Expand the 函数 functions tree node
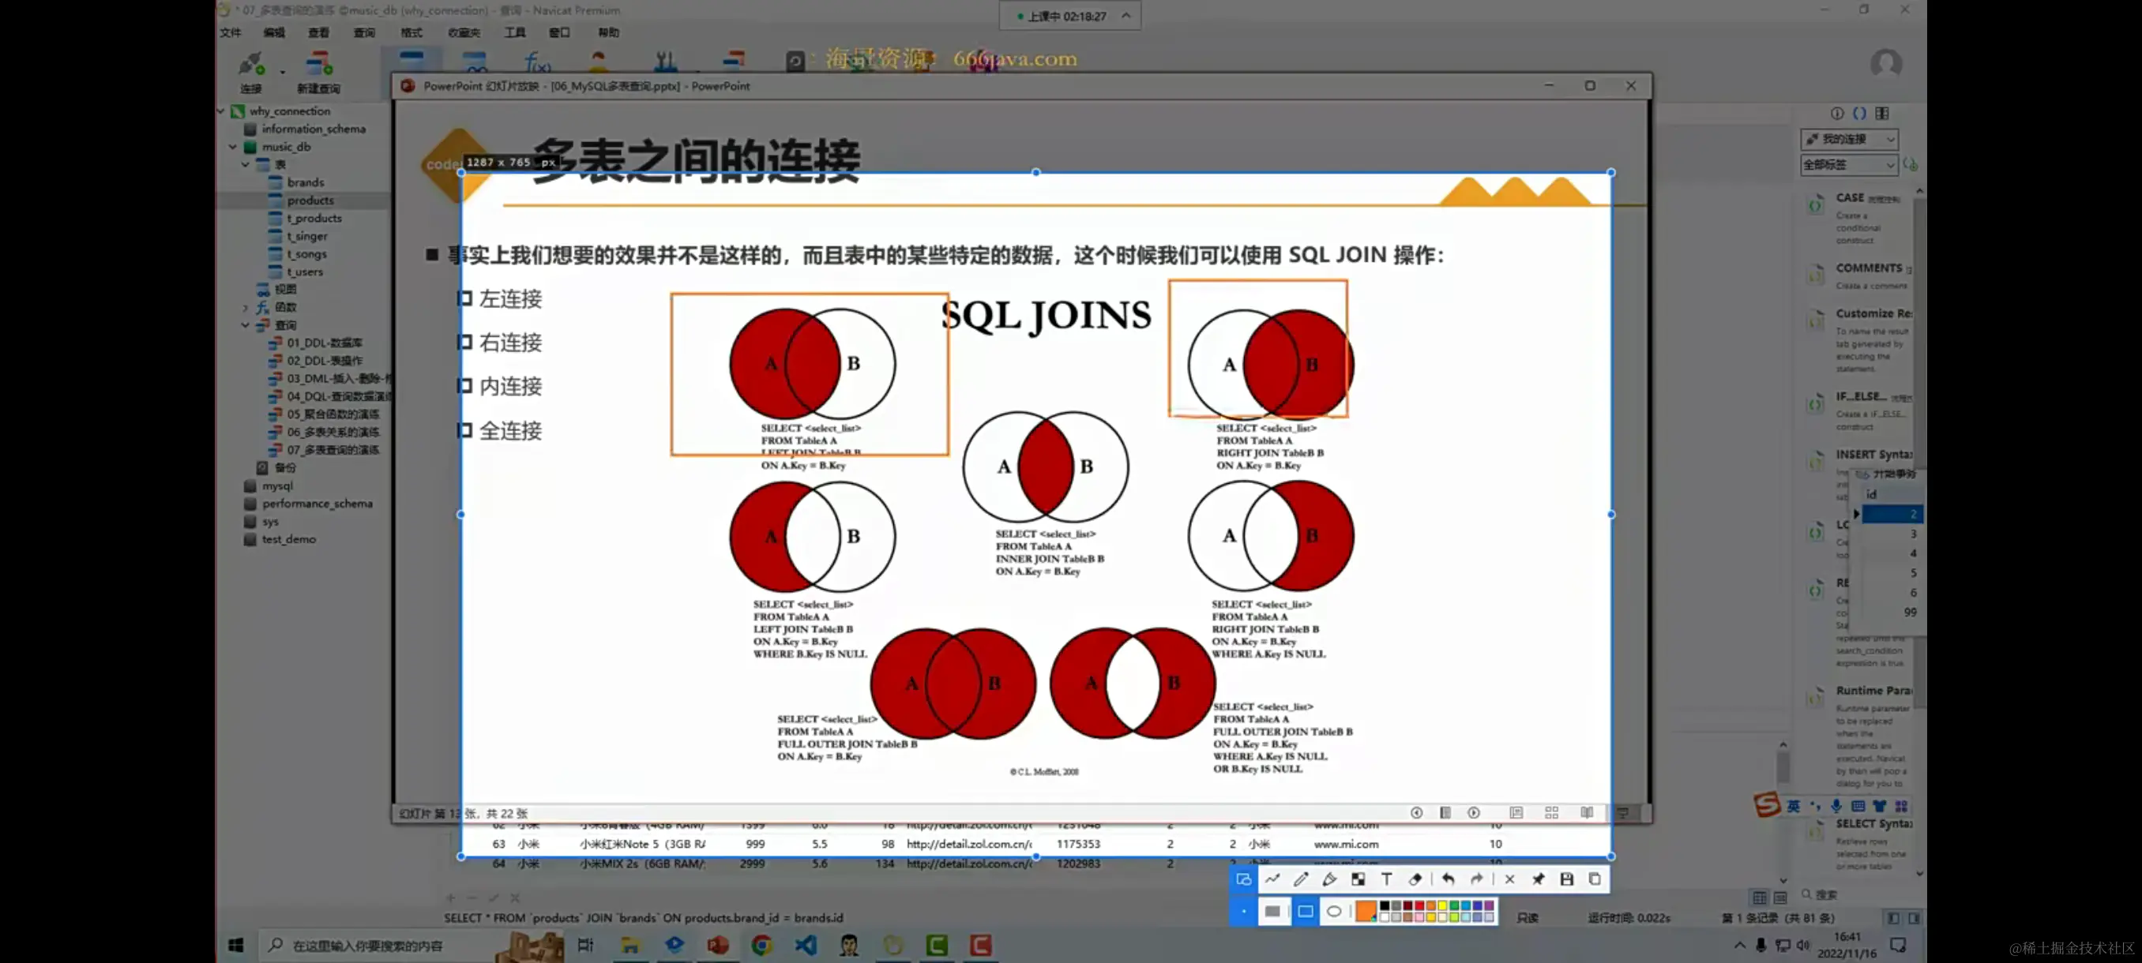Image resolution: width=2142 pixels, height=963 pixels. (246, 307)
